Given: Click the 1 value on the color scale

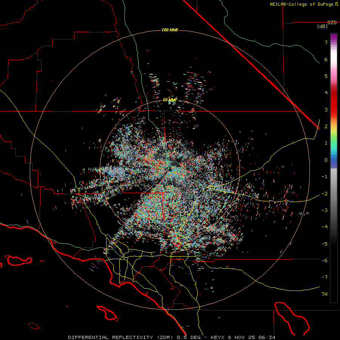Looking at the screenshot, I should click(x=326, y=143).
